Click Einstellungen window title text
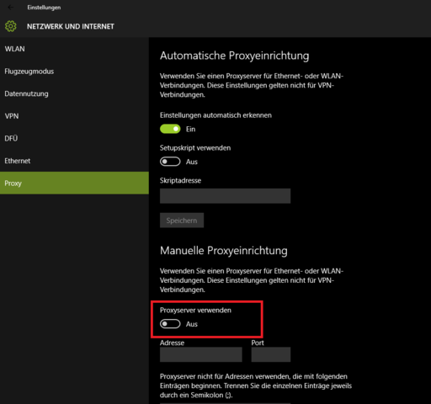Screen dimensions: 431x404 point(44,8)
